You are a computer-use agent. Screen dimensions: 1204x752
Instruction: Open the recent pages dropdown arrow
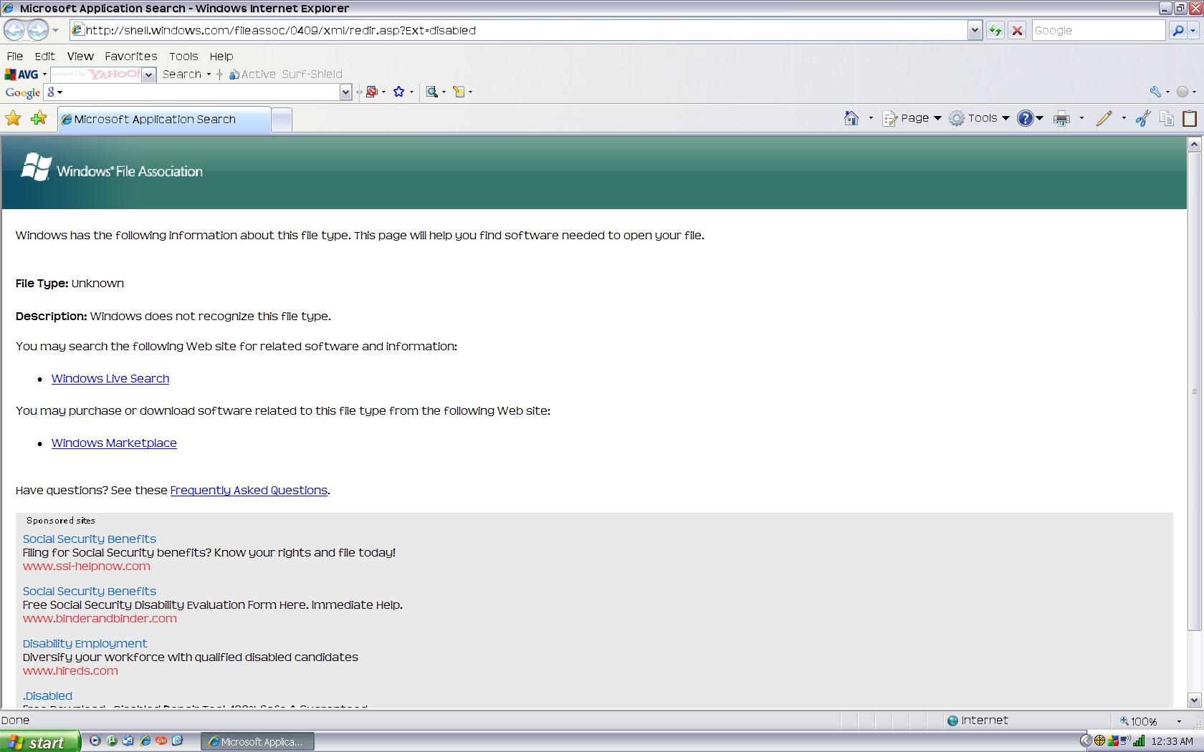[56, 30]
